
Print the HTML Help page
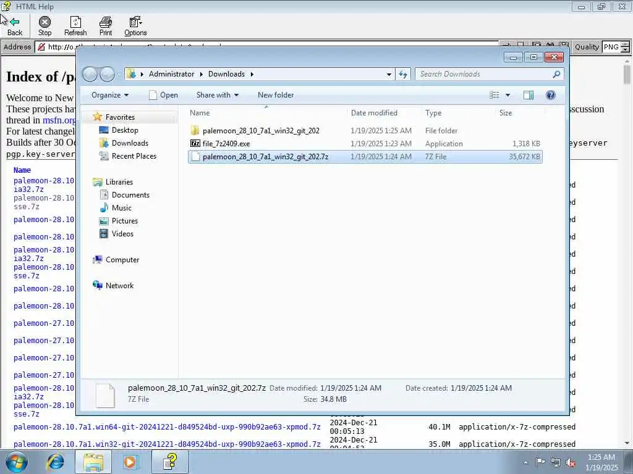[106, 26]
